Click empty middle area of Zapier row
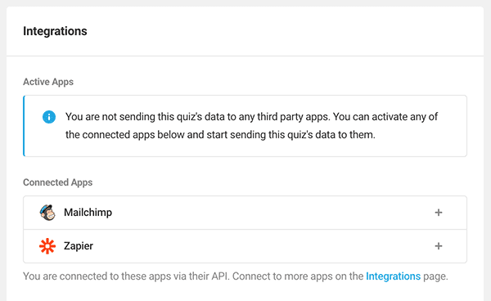The width and height of the screenshot is (491, 301). coord(263,246)
